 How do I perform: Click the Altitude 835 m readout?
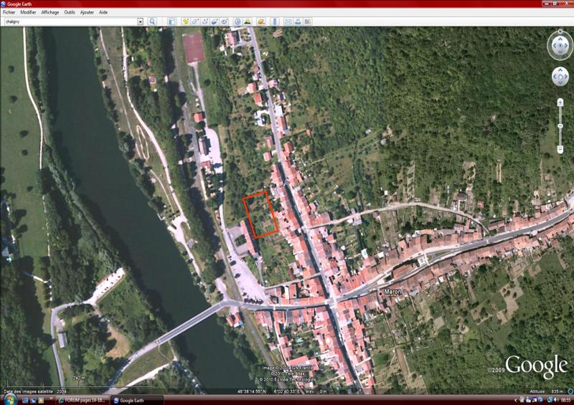click(x=547, y=391)
